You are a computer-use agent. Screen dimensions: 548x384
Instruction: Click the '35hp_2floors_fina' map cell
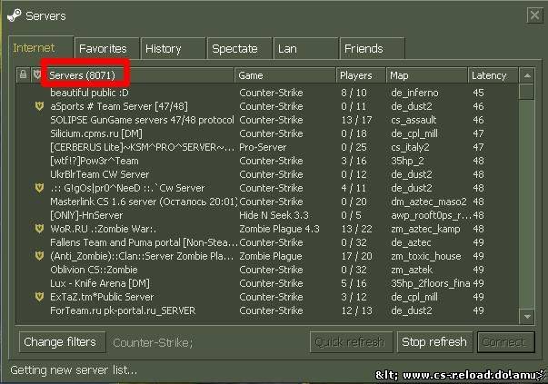(x=431, y=283)
